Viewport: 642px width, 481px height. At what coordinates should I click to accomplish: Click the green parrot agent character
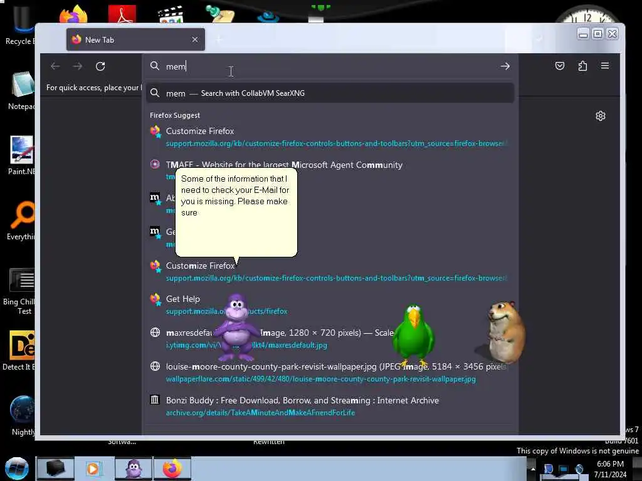pos(413,335)
